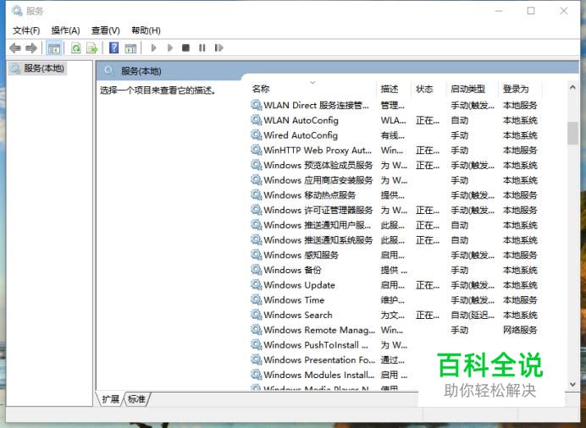Viewport: 586px width, 428px height.
Task: Click the Back arrow toolbar icon
Action: click(15, 47)
